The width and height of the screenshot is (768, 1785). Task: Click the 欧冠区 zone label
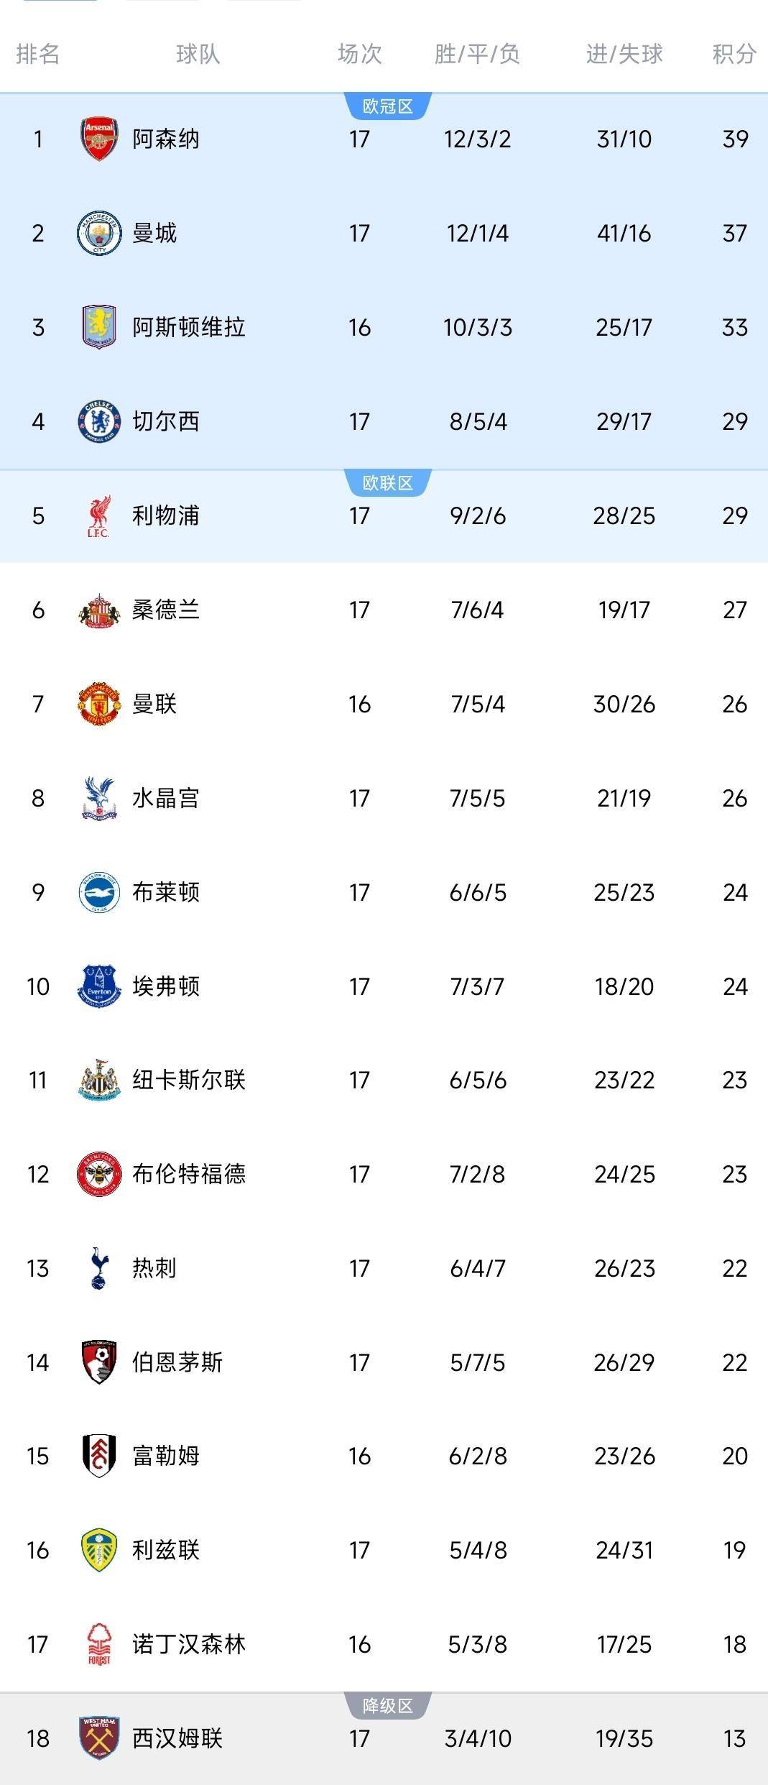tap(388, 106)
